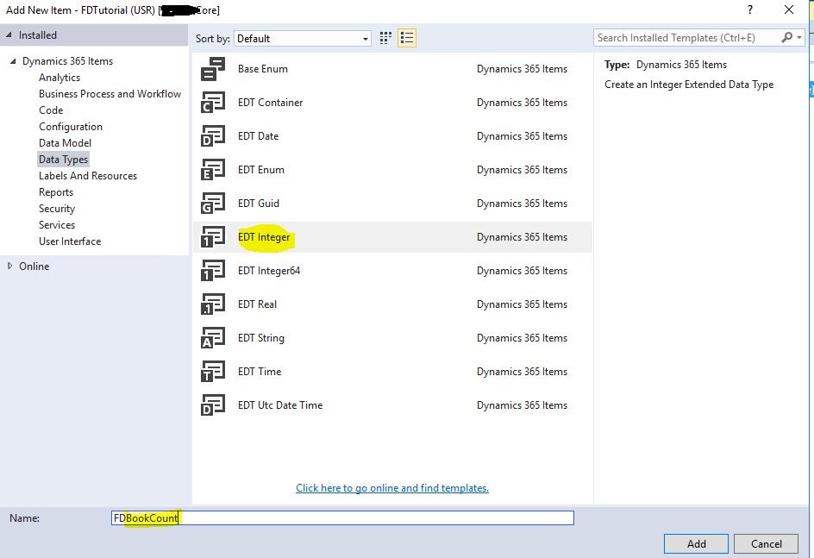Select the EDT Time template icon
The height and width of the screenshot is (558, 814).
click(x=213, y=372)
